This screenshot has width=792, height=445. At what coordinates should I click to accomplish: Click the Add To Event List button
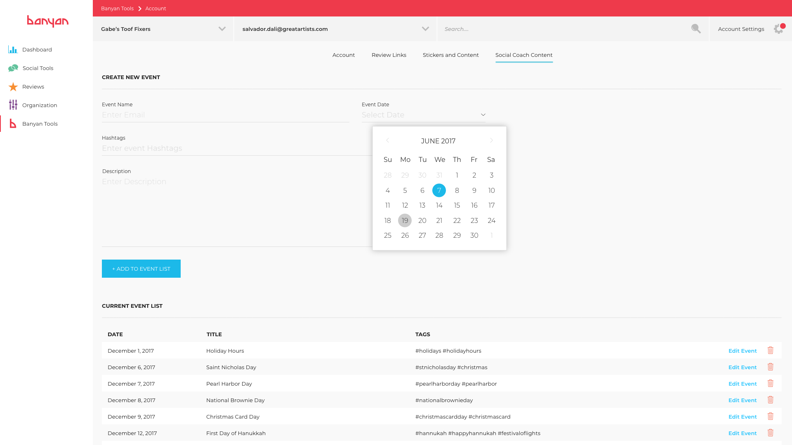click(141, 269)
